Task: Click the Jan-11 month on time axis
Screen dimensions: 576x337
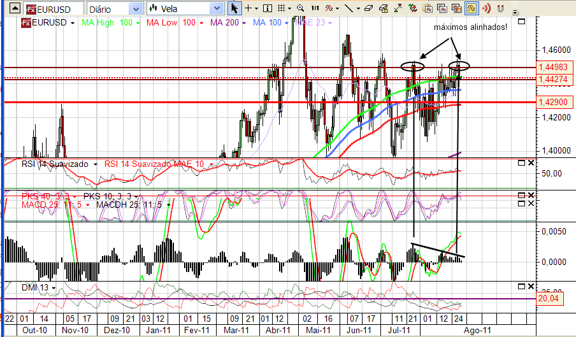Action: pos(158,330)
